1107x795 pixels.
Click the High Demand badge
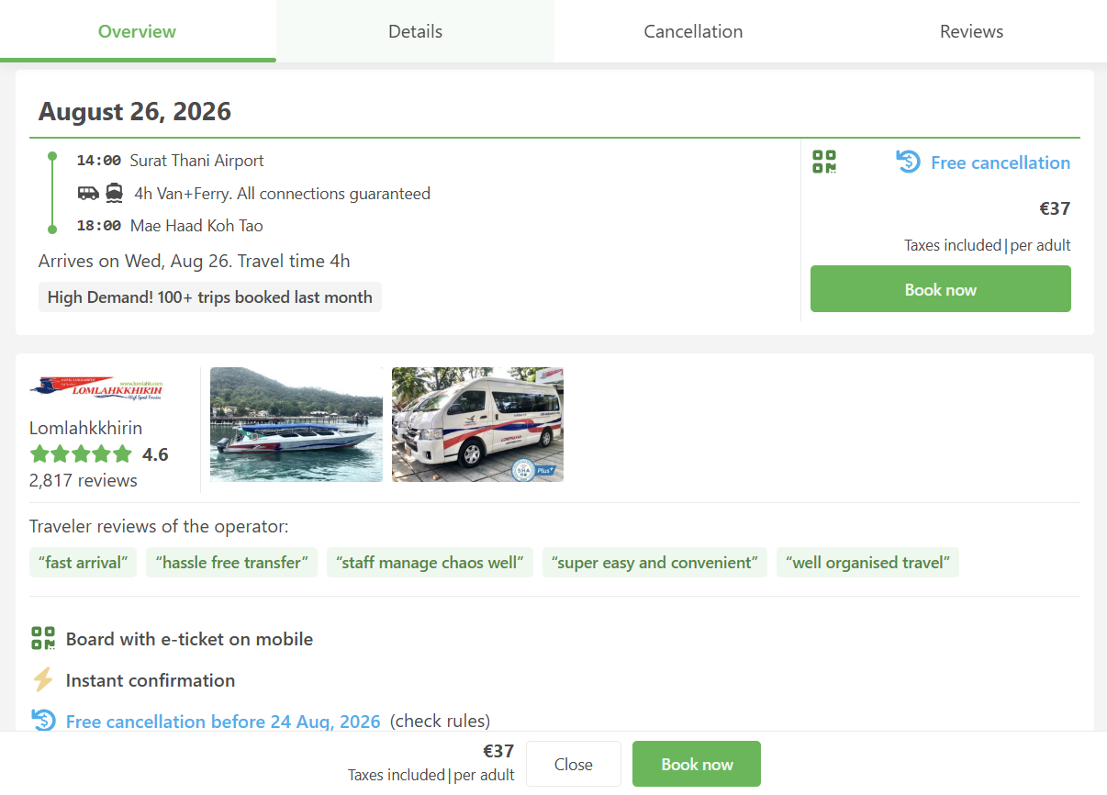tap(209, 297)
